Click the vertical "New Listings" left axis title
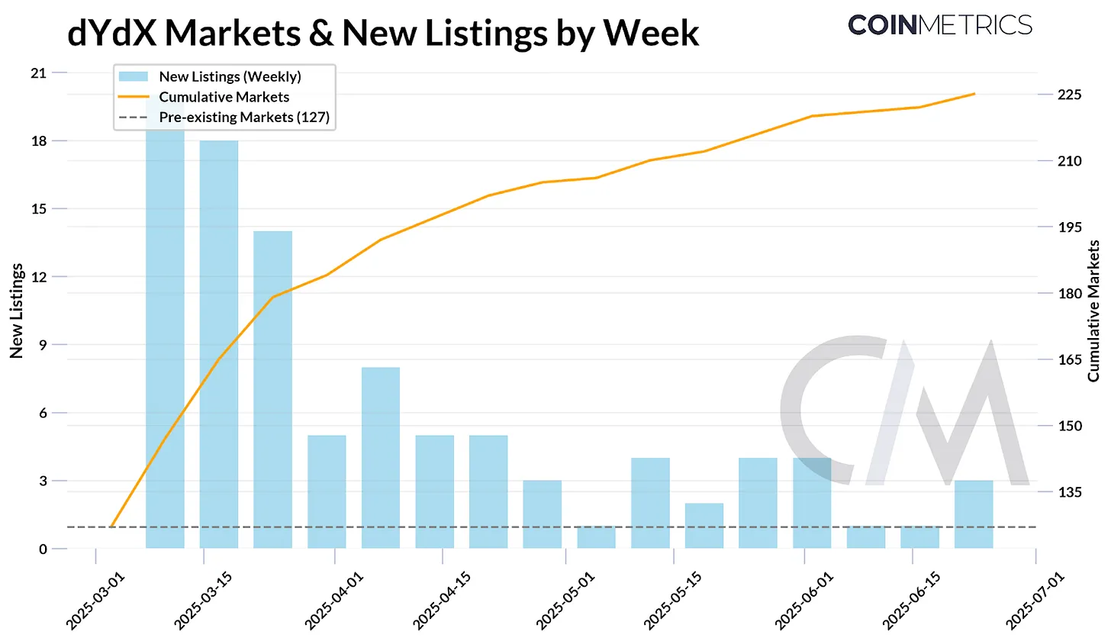The image size is (1111, 641). [17, 311]
